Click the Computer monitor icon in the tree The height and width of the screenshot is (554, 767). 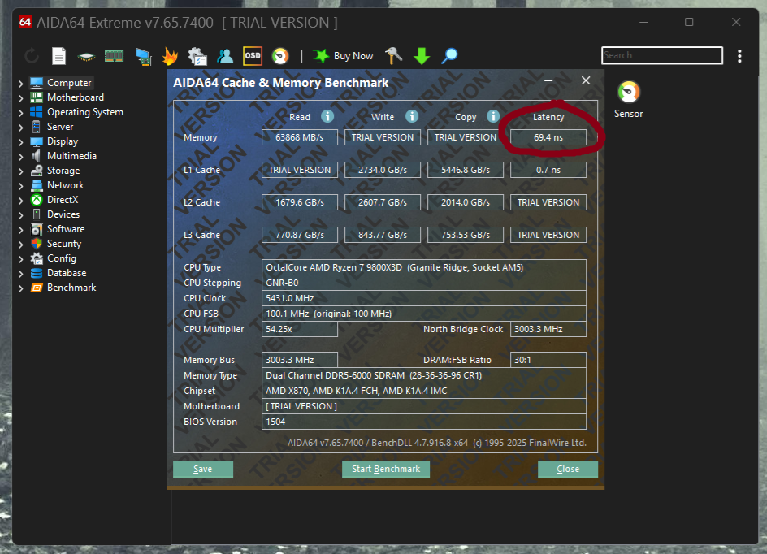point(37,83)
